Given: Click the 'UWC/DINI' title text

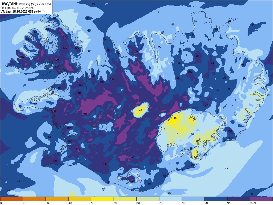Looking at the screenshot, I should click(9, 4).
